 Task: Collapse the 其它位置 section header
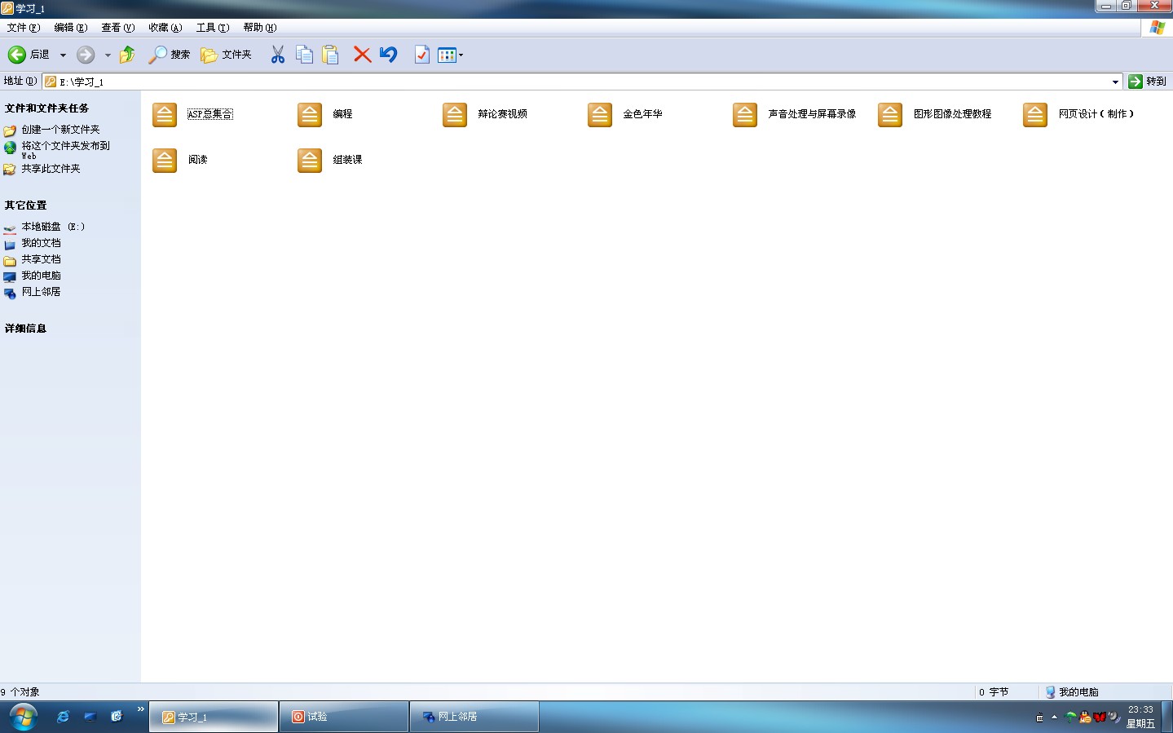tap(26, 205)
